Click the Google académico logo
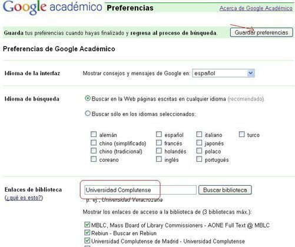Viewport: 295px width, 247px height. (x=52, y=8)
